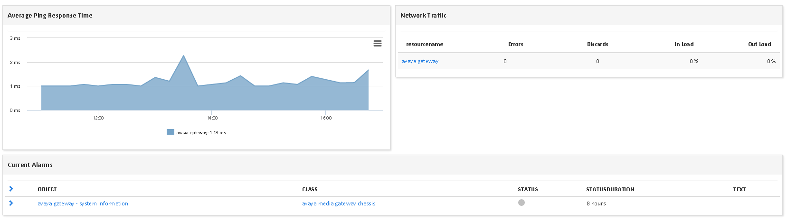Click the grey status indicator circle

coord(522,203)
